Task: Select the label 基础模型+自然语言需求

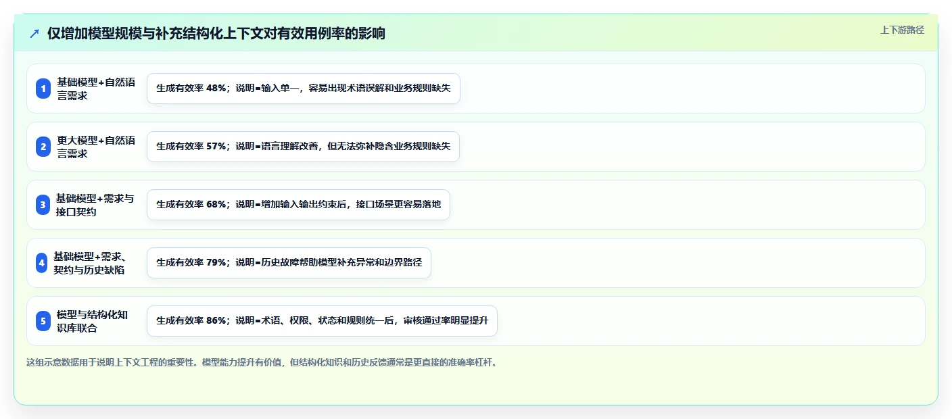Action: click(x=96, y=89)
